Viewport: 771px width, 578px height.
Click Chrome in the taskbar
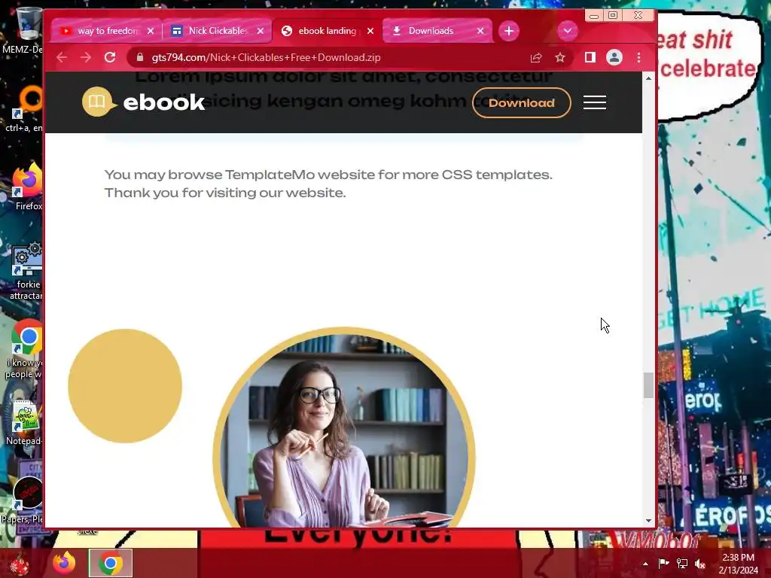click(x=111, y=563)
